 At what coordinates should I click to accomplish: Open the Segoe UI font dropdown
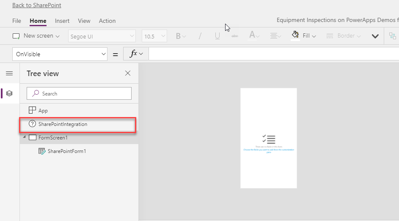pos(102,36)
